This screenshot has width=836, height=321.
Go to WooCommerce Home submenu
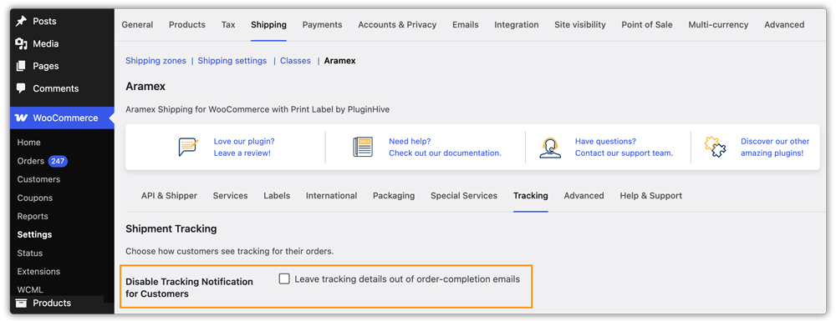[28, 143]
